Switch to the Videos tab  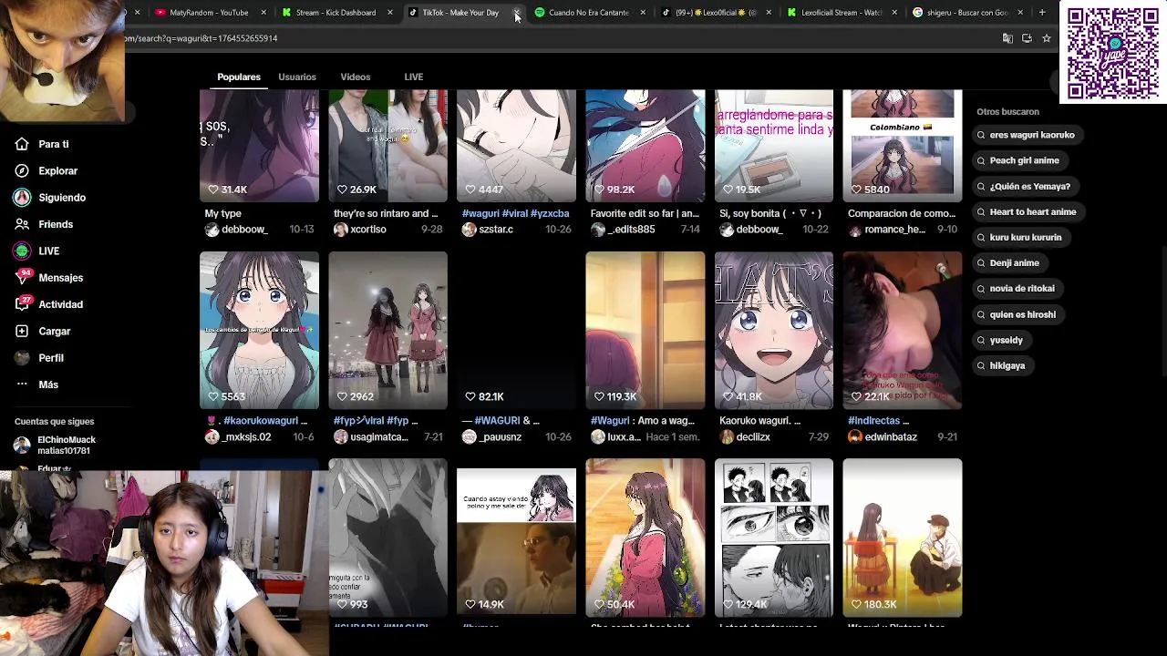click(356, 77)
